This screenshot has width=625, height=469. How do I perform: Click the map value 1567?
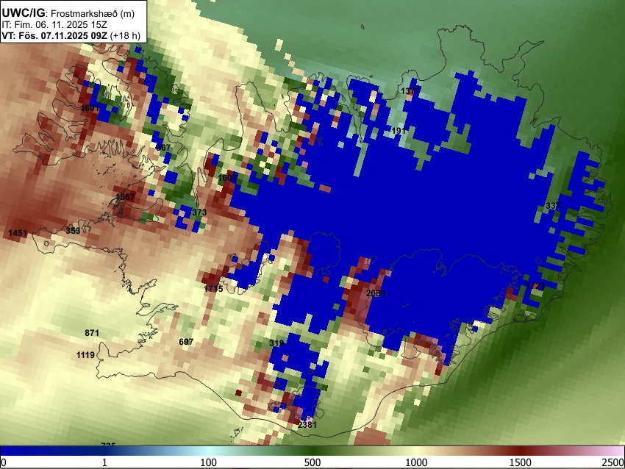(x=125, y=197)
